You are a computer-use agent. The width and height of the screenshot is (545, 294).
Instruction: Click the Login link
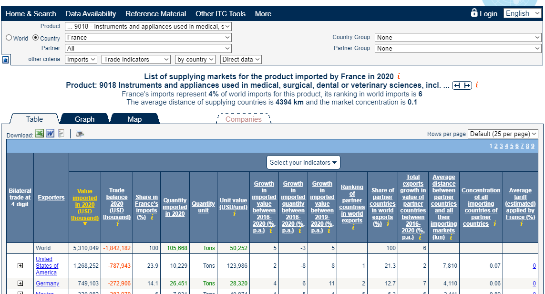[488, 13]
